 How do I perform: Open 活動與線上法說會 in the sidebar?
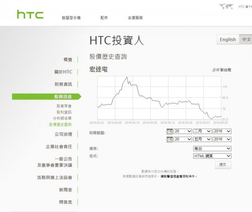(55, 178)
